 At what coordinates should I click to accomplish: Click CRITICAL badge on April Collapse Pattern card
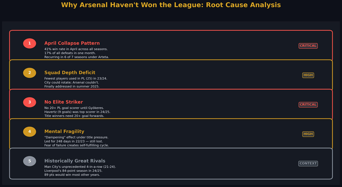coord(308,46)
